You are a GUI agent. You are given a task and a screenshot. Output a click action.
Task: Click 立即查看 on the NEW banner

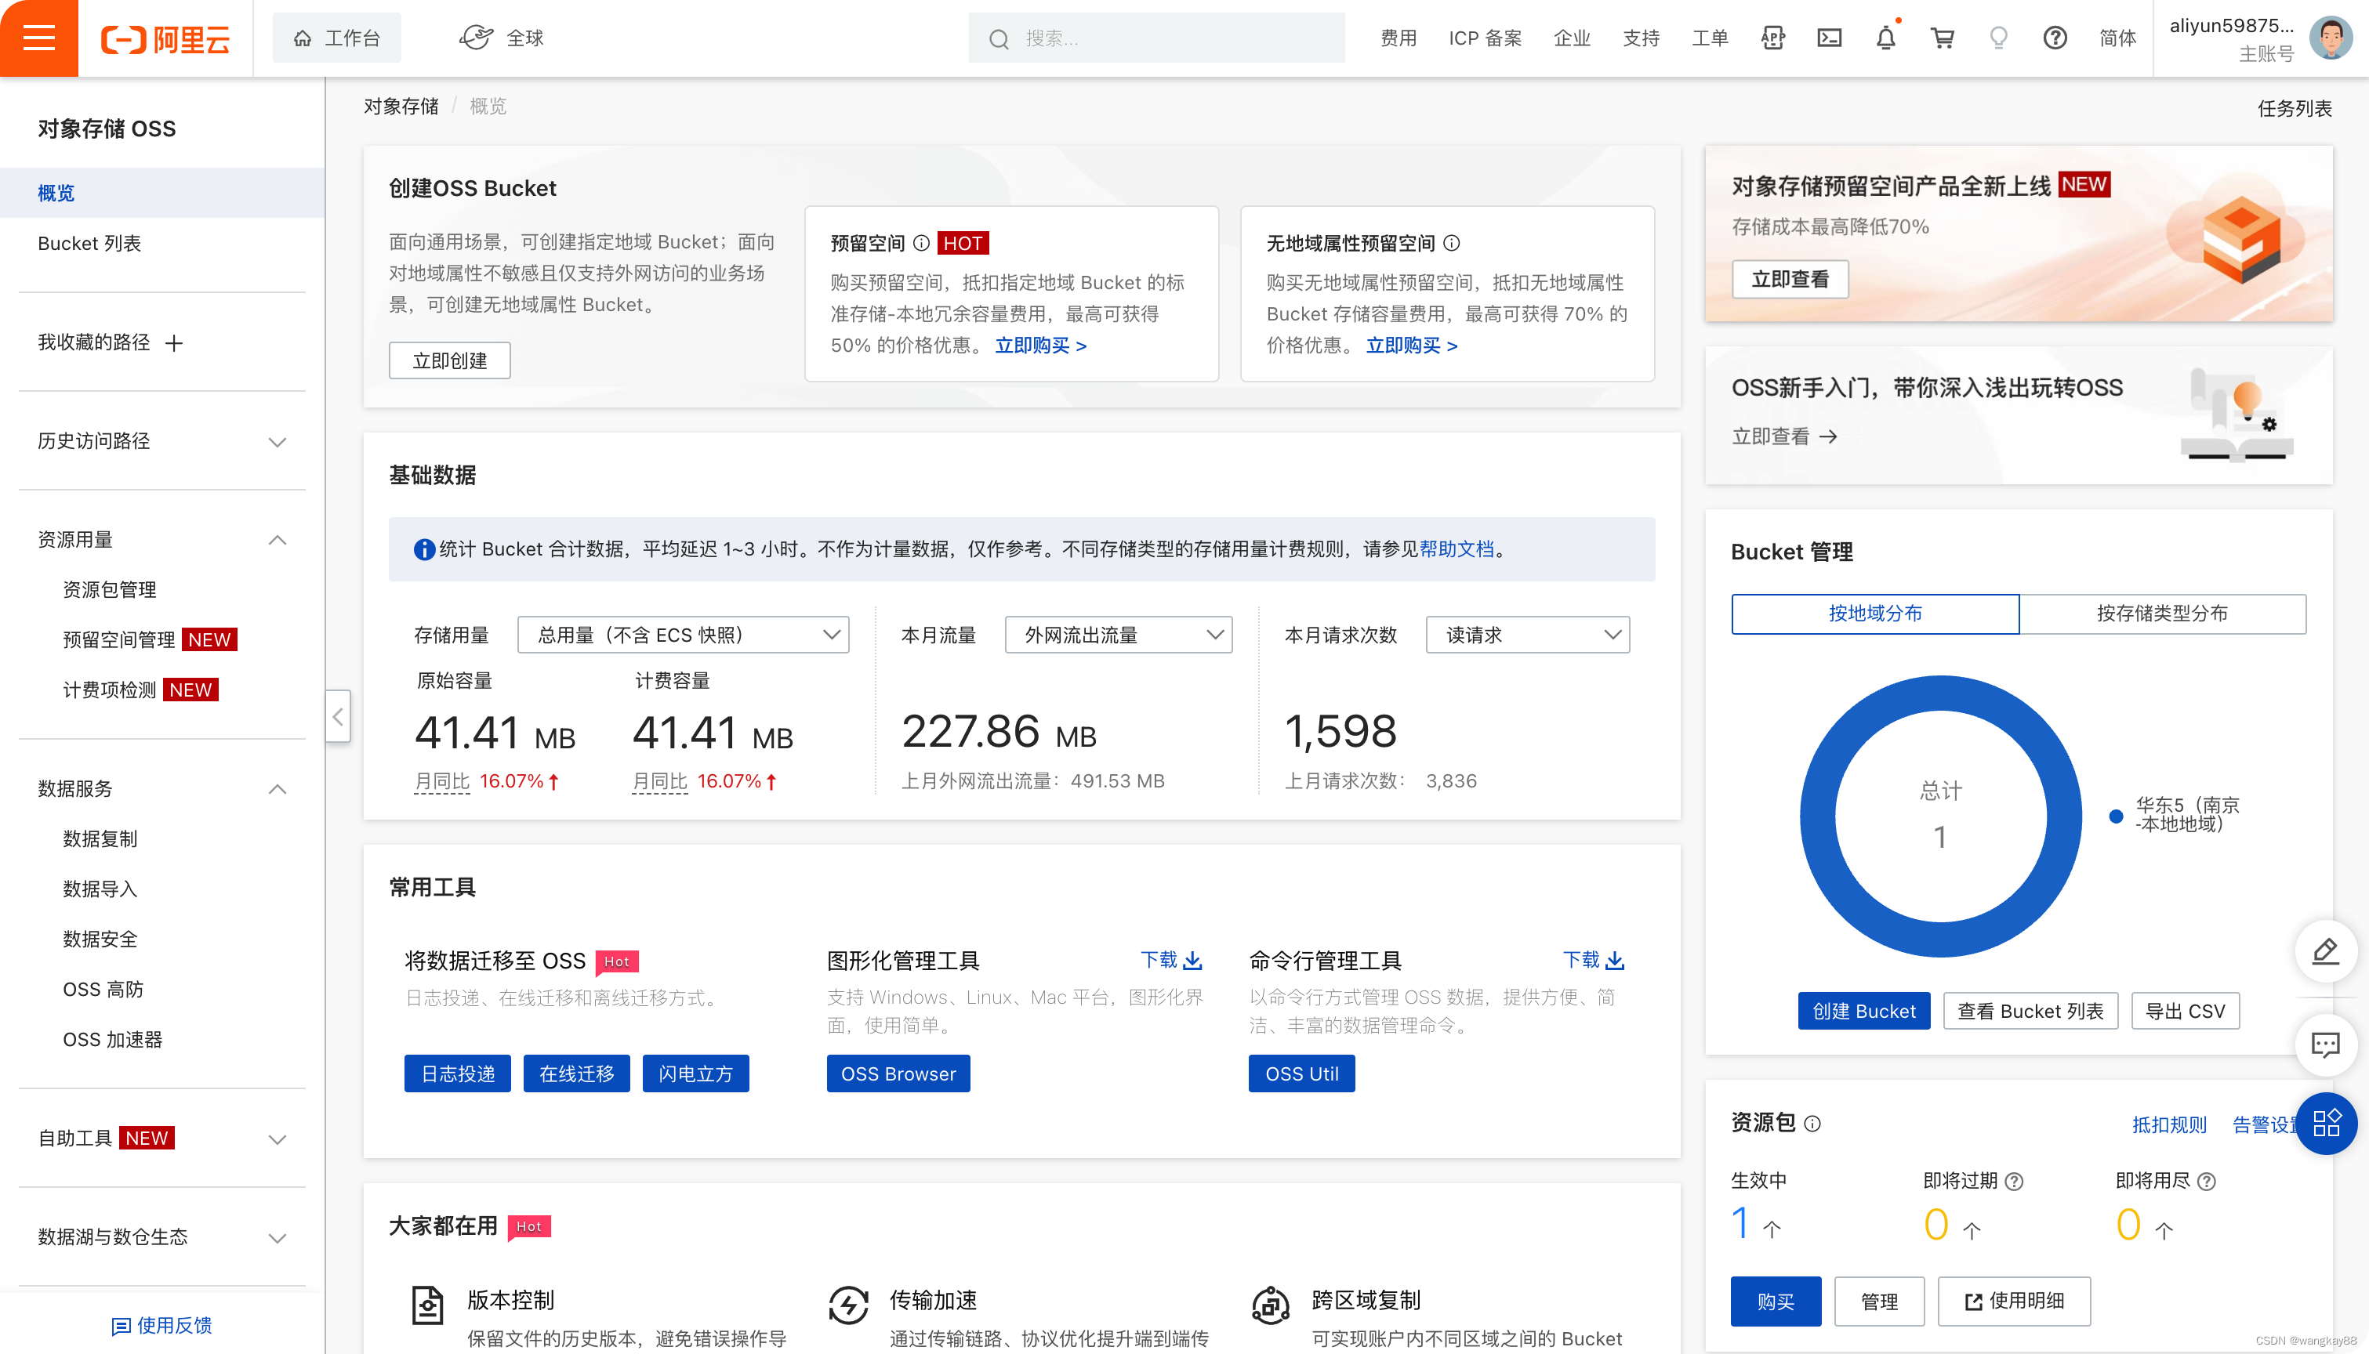(x=1790, y=279)
